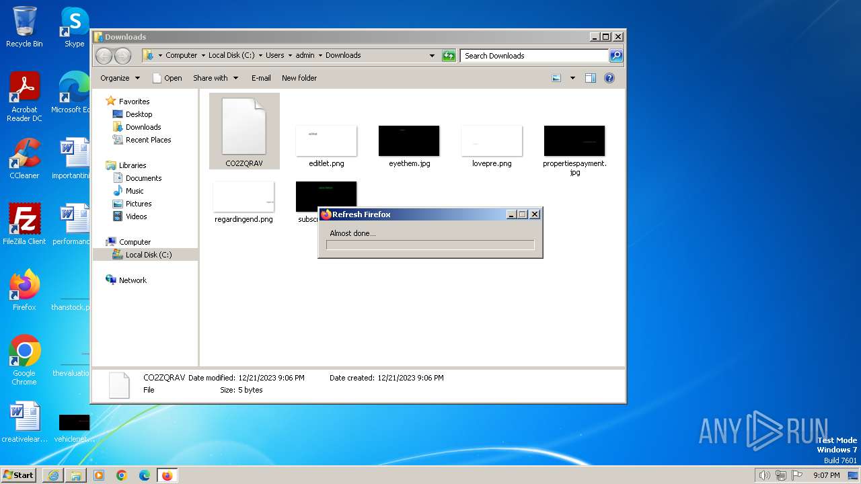
Task: Click the Action Center flag tray icon
Action: click(x=798, y=475)
